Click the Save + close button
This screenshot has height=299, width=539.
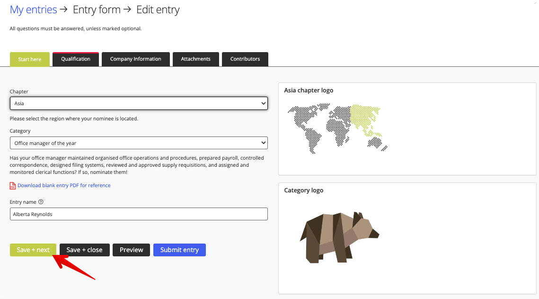click(x=84, y=250)
